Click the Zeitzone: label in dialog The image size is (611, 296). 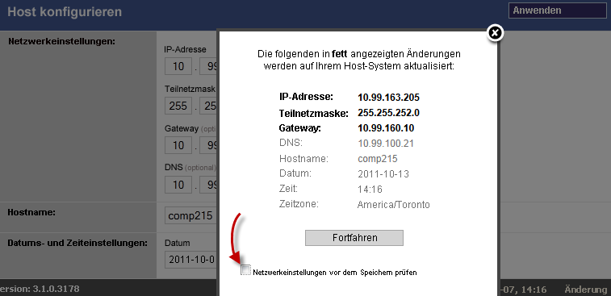point(299,204)
